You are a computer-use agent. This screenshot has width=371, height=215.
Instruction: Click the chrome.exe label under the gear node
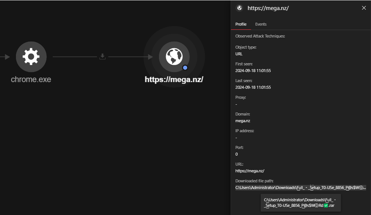pos(31,79)
